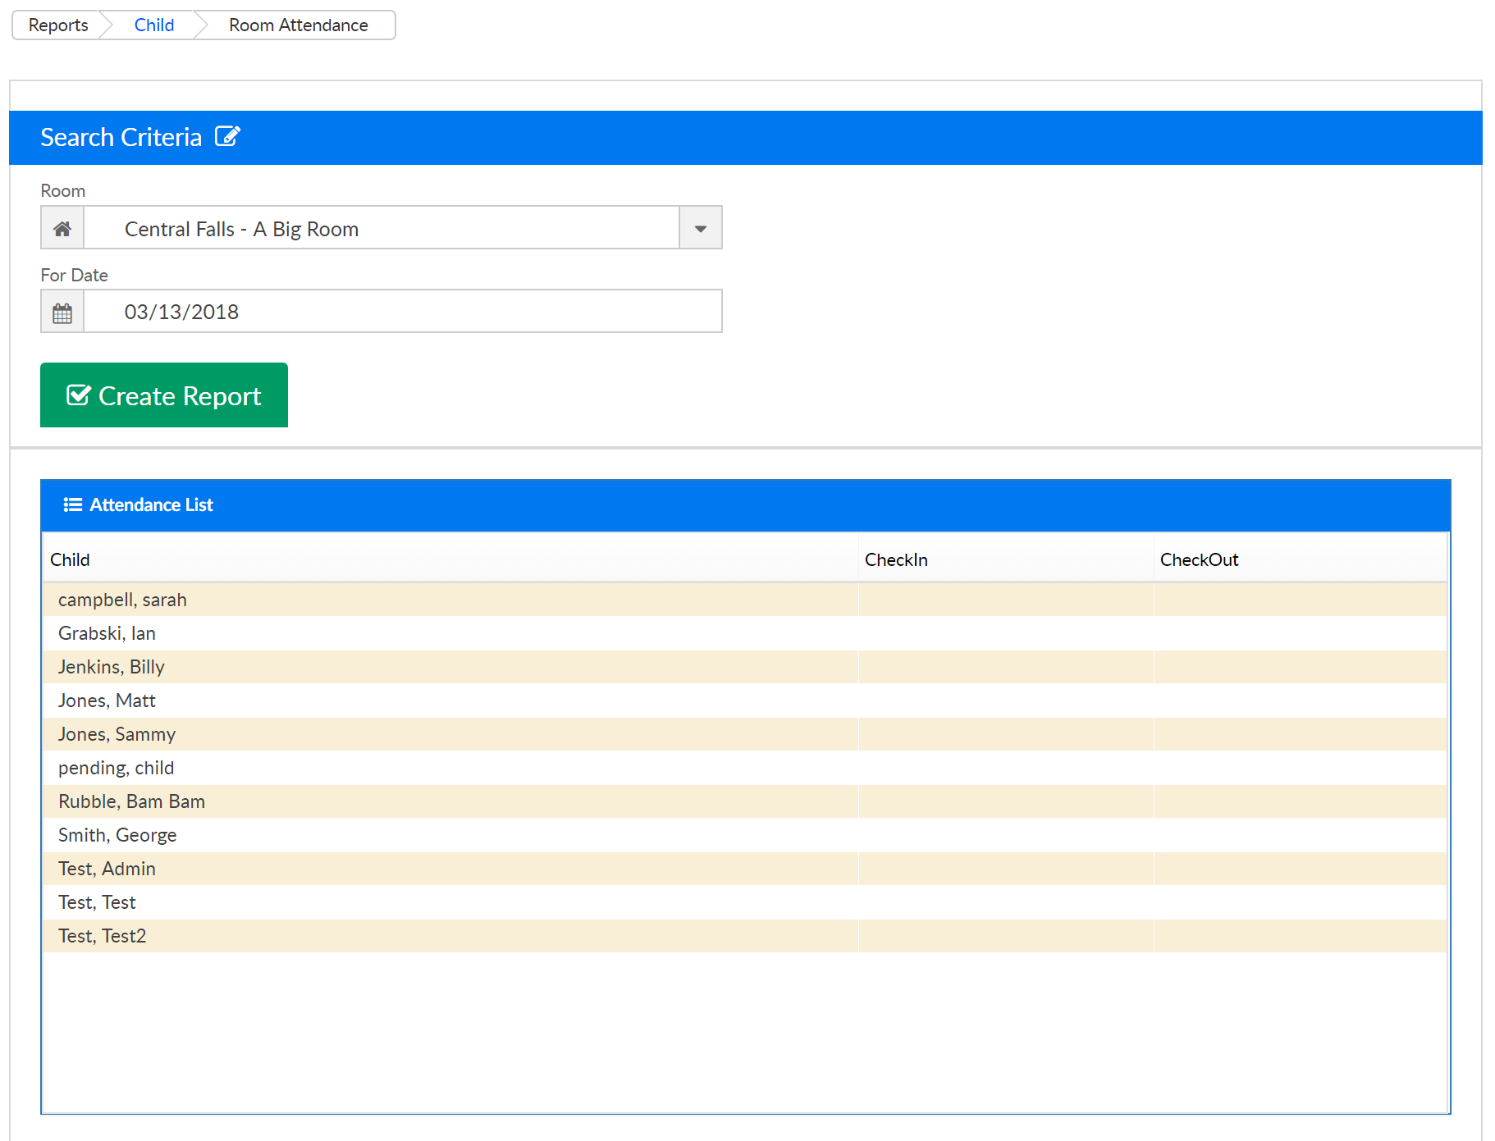
Task: Sort by Child column header
Action: coord(450,559)
